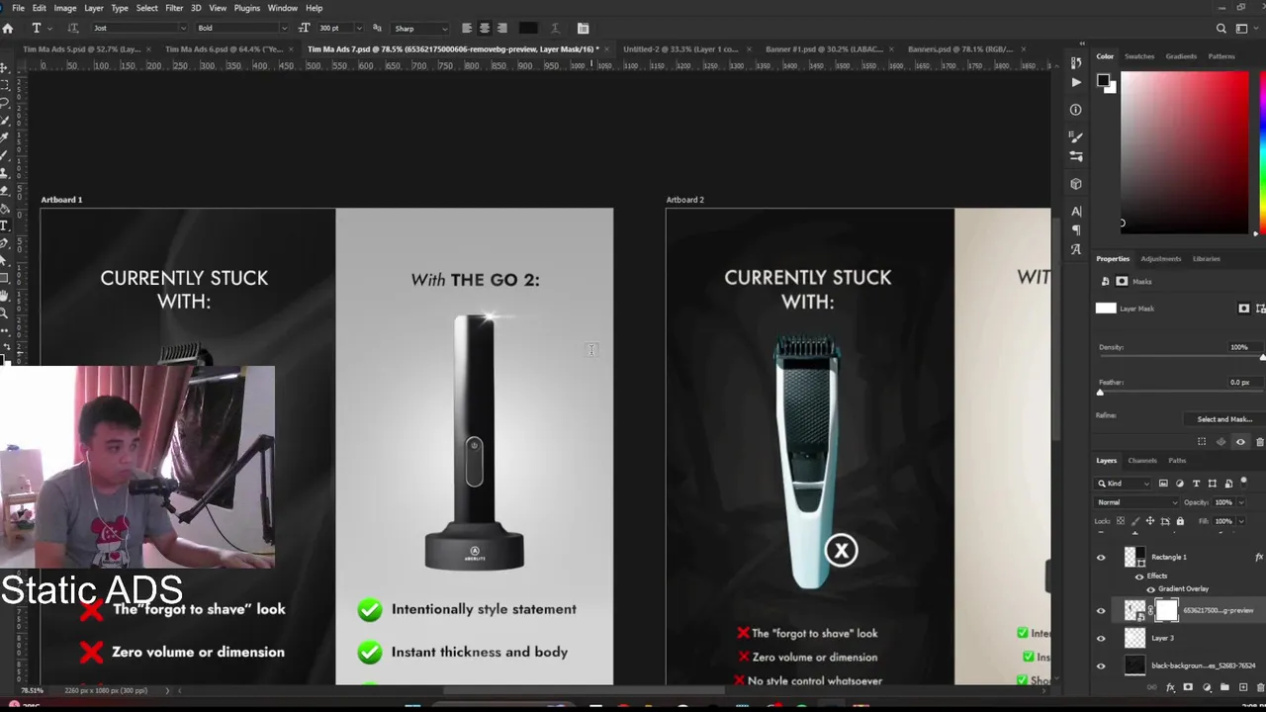Right align text button in options bar
Viewport: 1266px width, 712px height.
tap(502, 28)
